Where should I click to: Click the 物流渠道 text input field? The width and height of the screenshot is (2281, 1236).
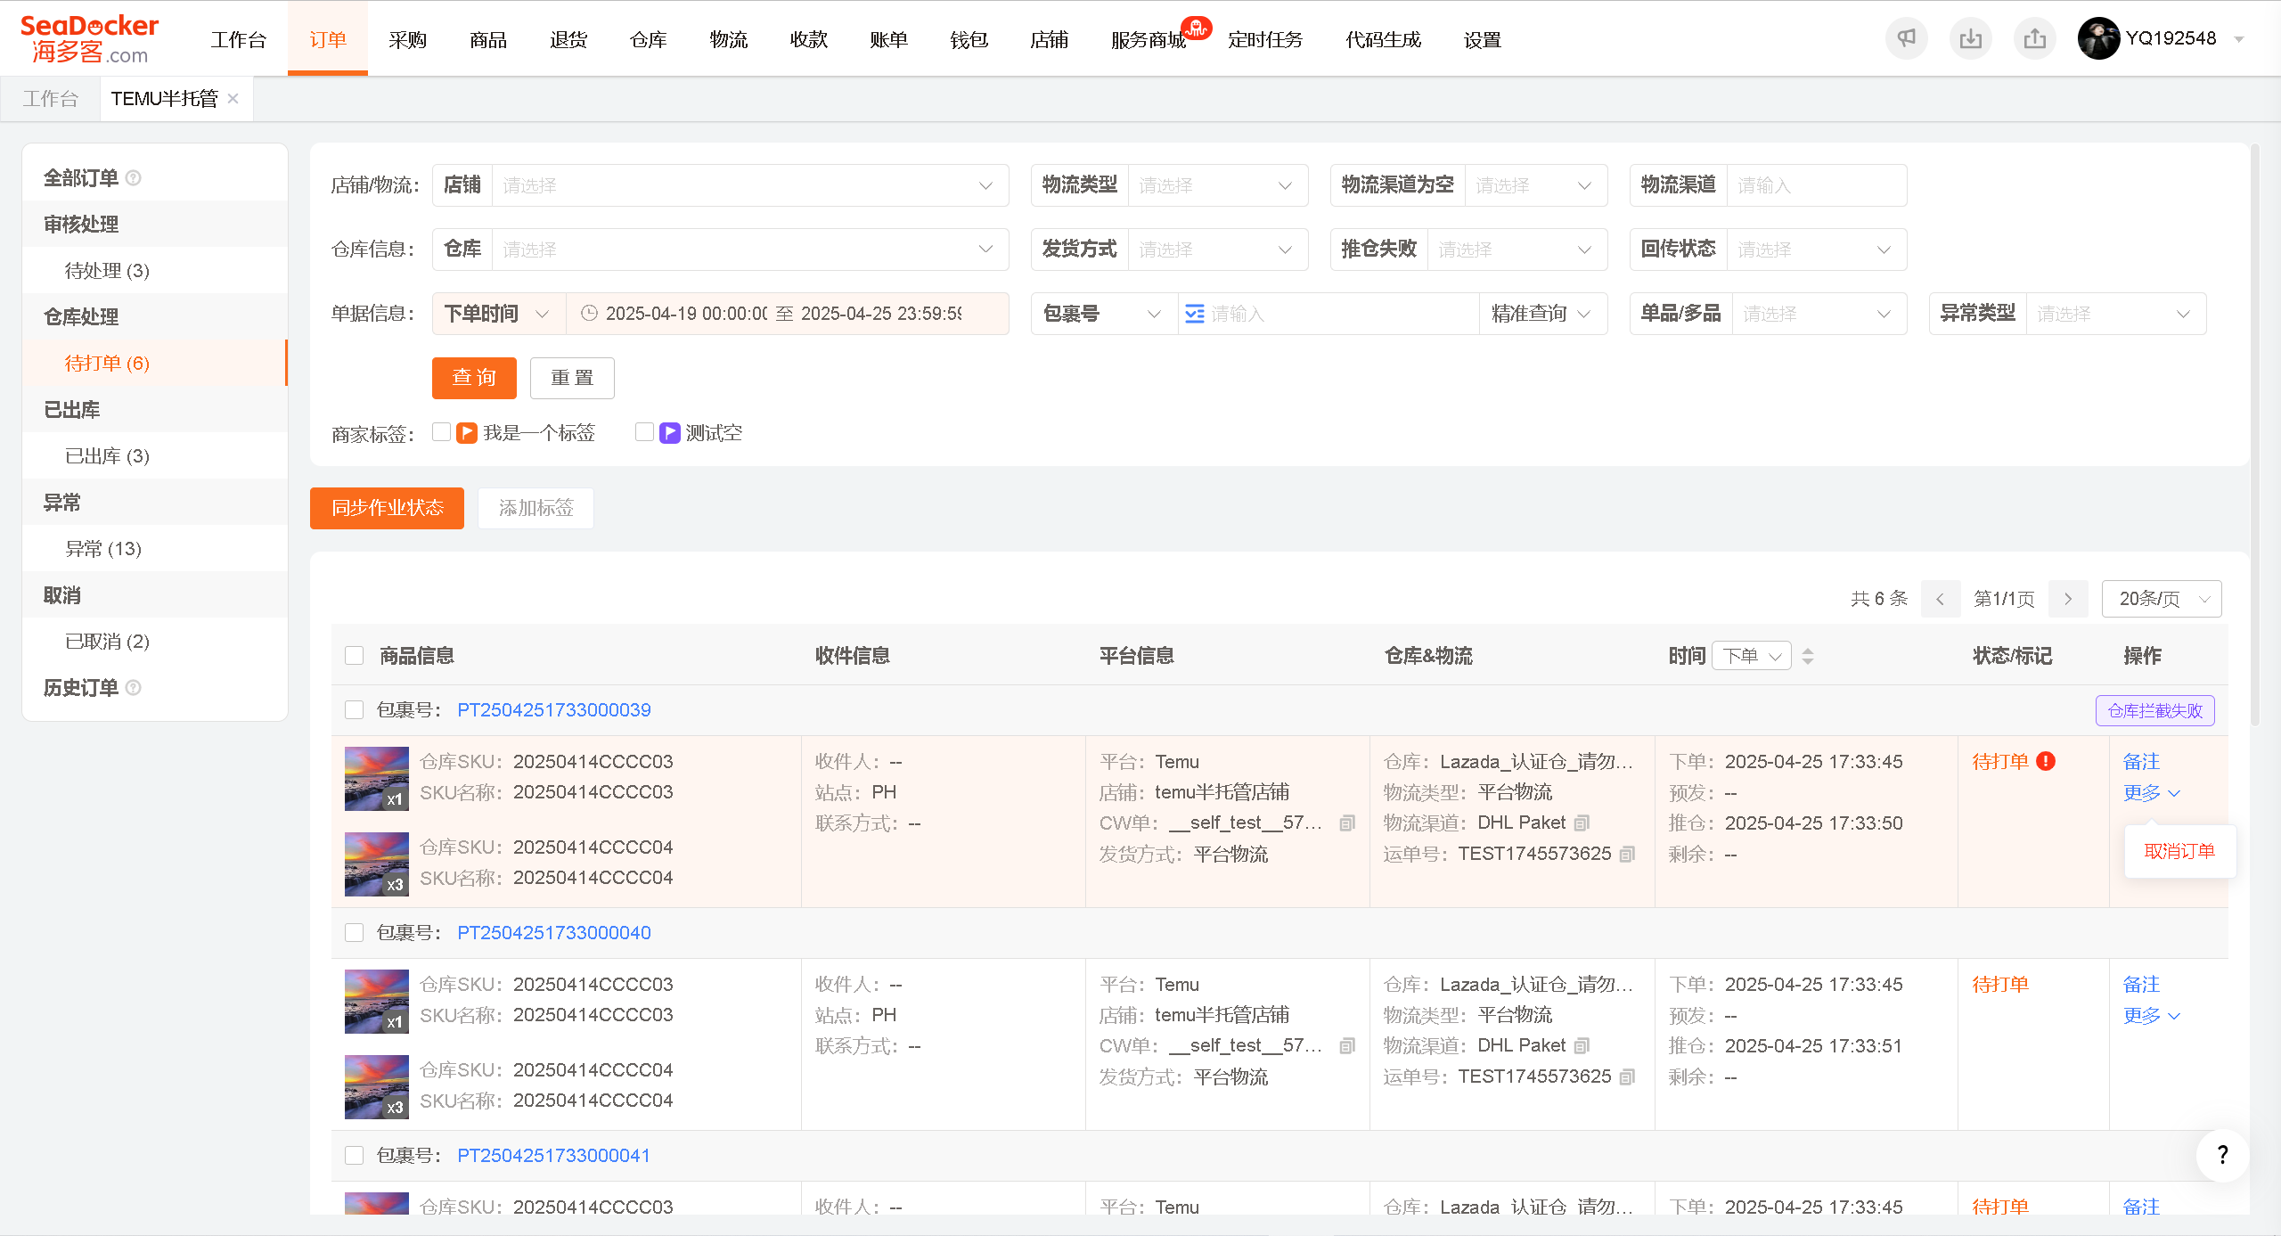point(1816,185)
